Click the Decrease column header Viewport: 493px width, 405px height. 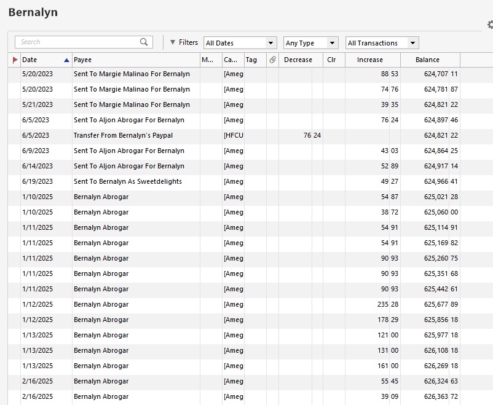coord(298,60)
